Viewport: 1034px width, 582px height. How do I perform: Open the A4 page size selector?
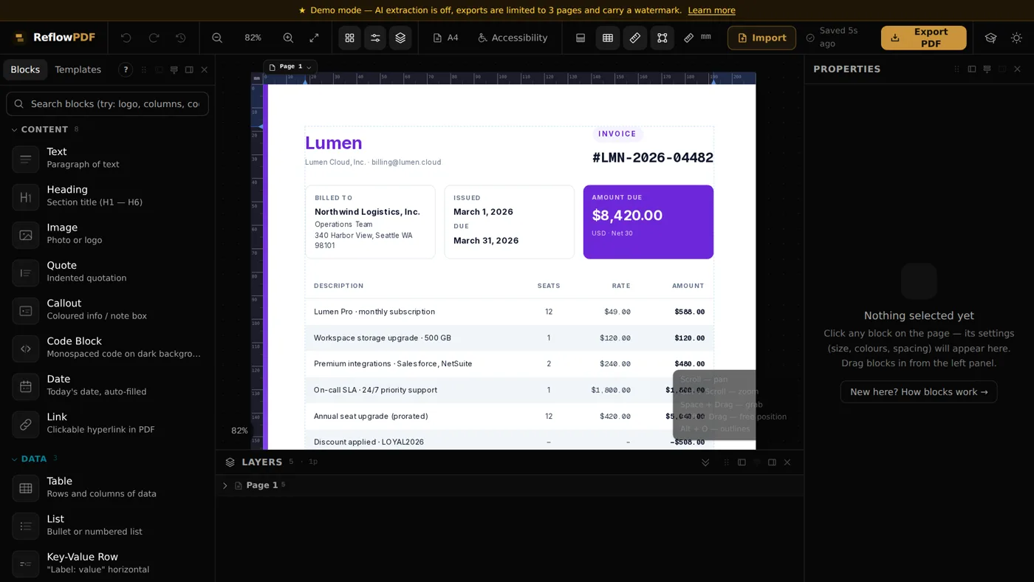pyautogui.click(x=445, y=38)
